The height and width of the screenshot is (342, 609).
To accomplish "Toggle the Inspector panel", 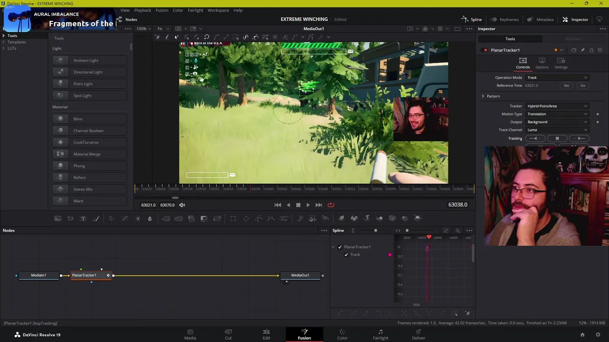I will pyautogui.click(x=575, y=19).
